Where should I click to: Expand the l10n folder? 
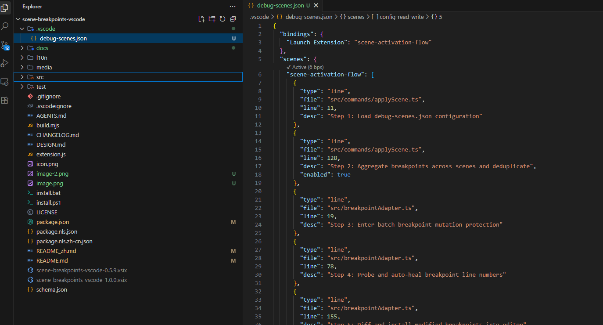(22, 58)
